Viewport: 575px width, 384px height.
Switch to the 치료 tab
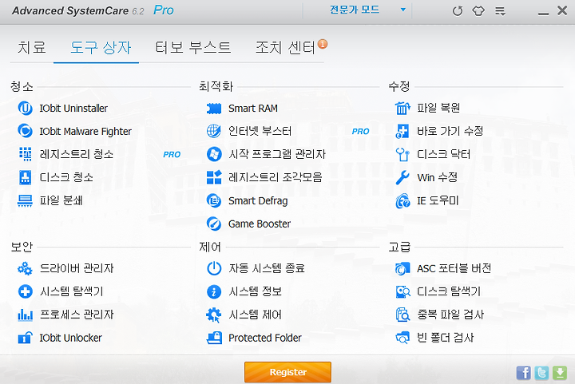32,47
